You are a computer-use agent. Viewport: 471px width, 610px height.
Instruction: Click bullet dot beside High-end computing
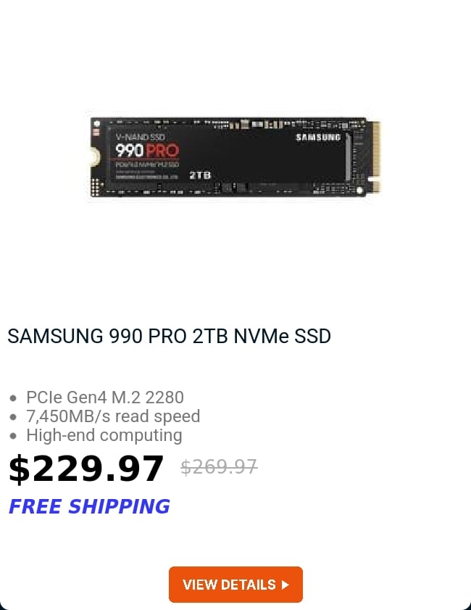pyautogui.click(x=13, y=436)
